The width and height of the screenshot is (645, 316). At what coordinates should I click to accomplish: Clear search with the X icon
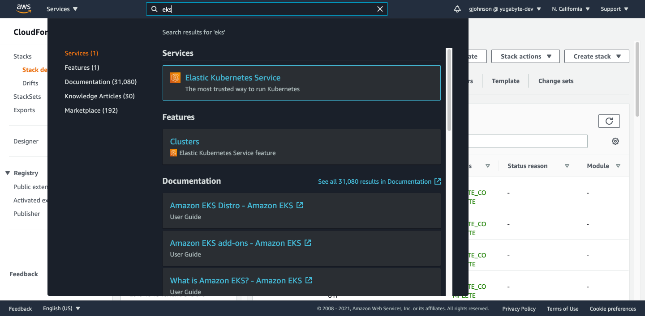pos(380,9)
